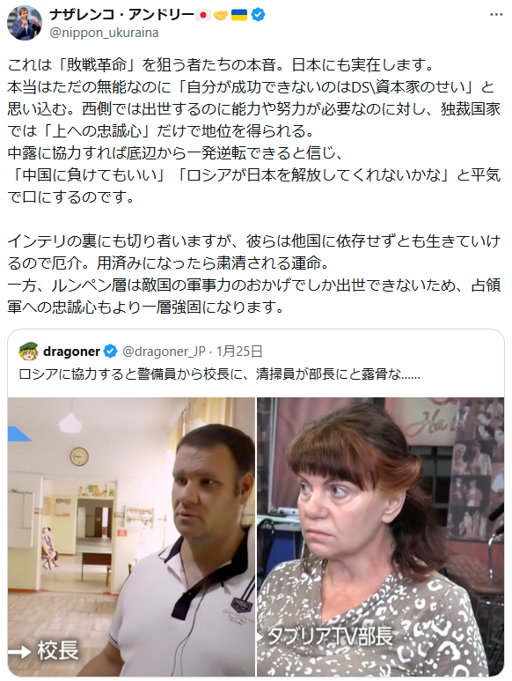Click the handshake emoji in the display name
Viewport: 512px width, 681px height.
221,15
